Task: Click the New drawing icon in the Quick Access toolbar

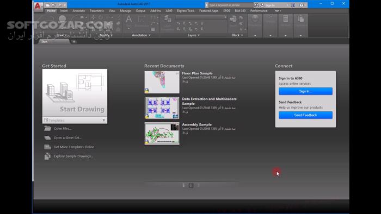Action: [48, 5]
